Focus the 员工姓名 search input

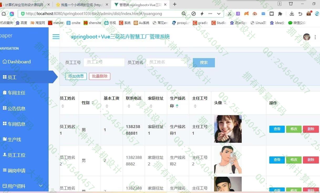tap(167, 62)
